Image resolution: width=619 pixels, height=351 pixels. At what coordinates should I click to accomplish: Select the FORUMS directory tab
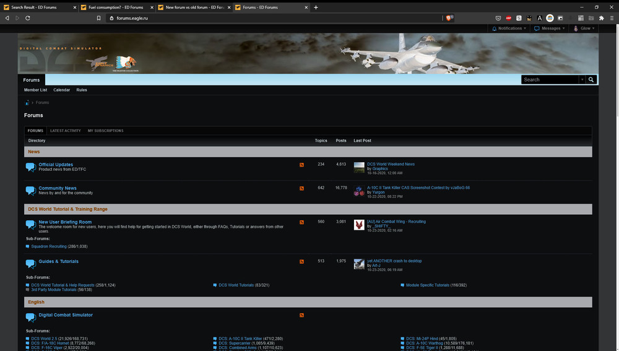pos(35,131)
